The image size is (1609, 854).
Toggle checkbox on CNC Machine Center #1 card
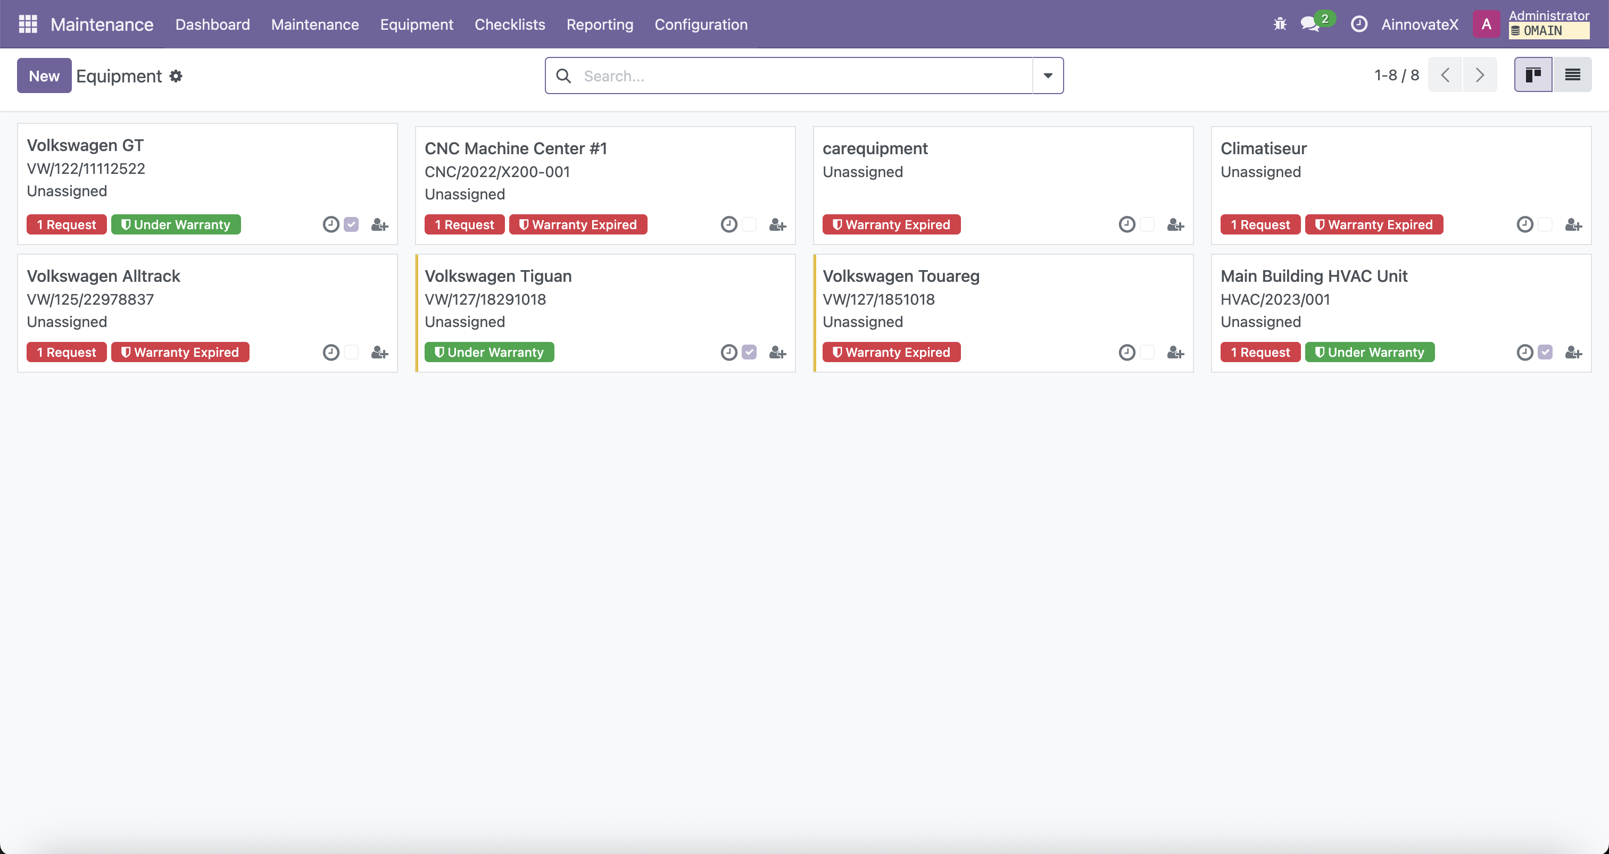[x=749, y=225]
